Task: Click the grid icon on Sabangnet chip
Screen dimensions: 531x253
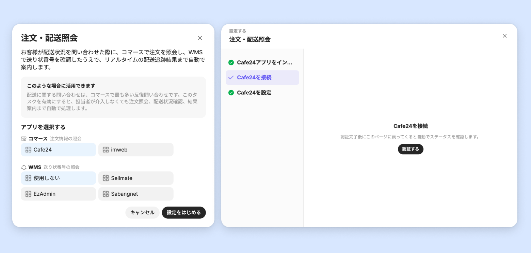Action: 106,194
